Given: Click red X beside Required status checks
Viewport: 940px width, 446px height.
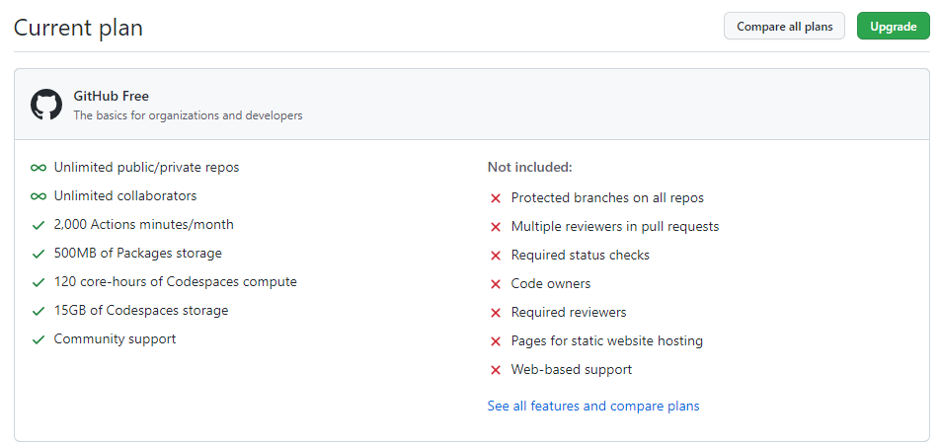Looking at the screenshot, I should pos(496,256).
